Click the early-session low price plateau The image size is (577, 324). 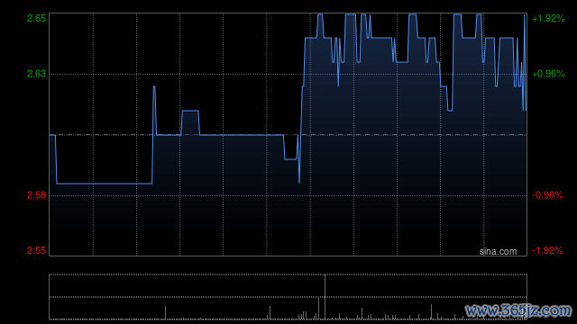coord(105,184)
